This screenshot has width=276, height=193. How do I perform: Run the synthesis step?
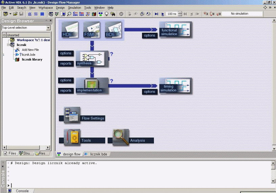92,58
